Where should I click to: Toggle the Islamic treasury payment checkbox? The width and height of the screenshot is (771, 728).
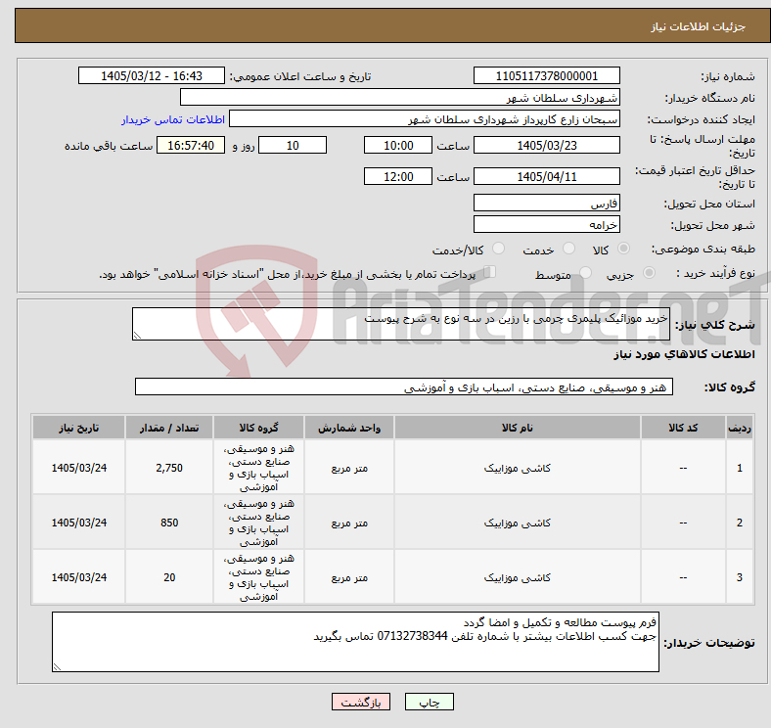pos(490,271)
